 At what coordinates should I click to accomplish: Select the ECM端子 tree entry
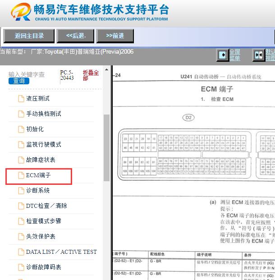coord(38,175)
